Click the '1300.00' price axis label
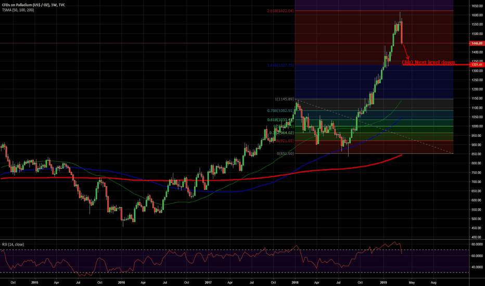The height and width of the screenshot is (286, 485). pos(477,71)
